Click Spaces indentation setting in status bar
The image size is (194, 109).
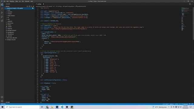pyautogui.click(x=172, y=104)
